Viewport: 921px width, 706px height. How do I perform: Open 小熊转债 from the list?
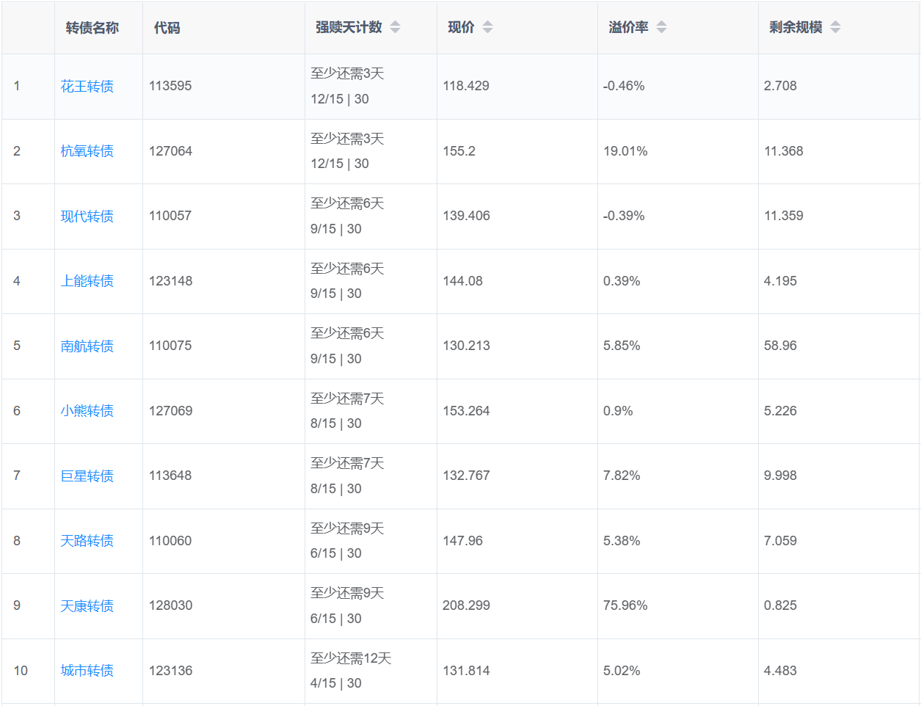(87, 411)
